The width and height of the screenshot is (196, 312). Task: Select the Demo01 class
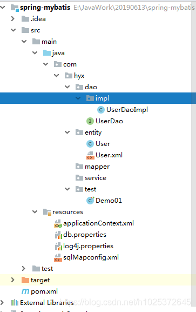pyautogui.click(x=109, y=201)
